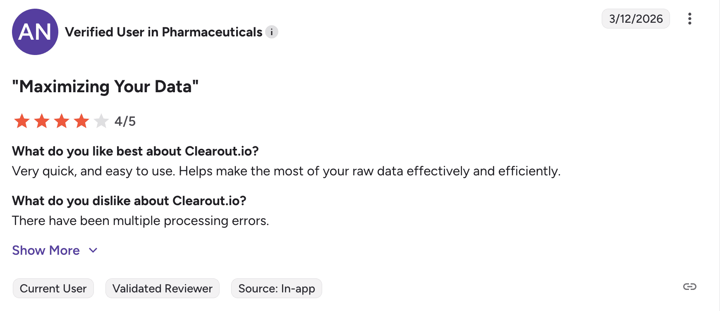This screenshot has width=720, height=311.
Task: Click the "Maximizing Your Data" review title
Action: click(x=105, y=86)
